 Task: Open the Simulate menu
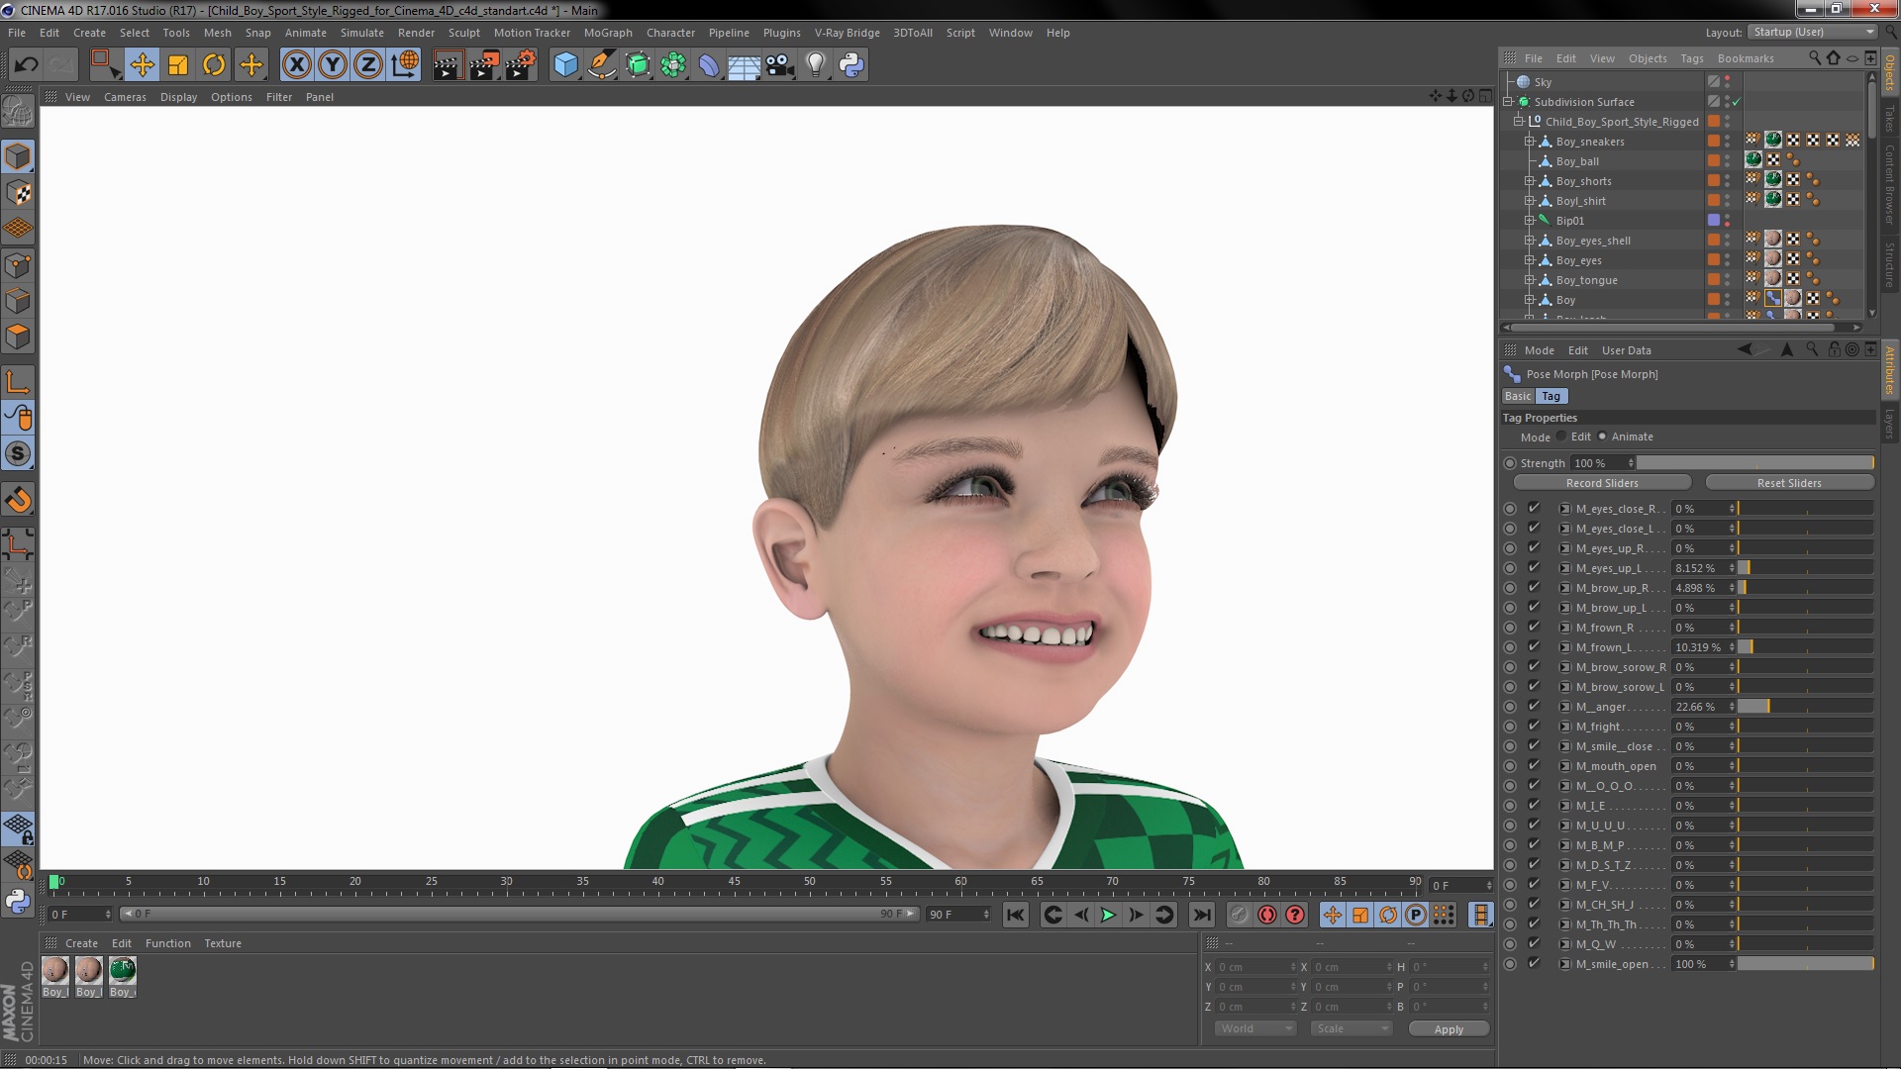point(361,33)
